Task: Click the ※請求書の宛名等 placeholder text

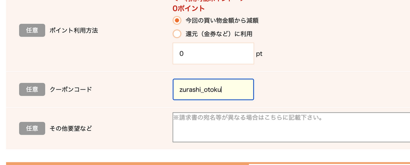Action: click(247, 118)
